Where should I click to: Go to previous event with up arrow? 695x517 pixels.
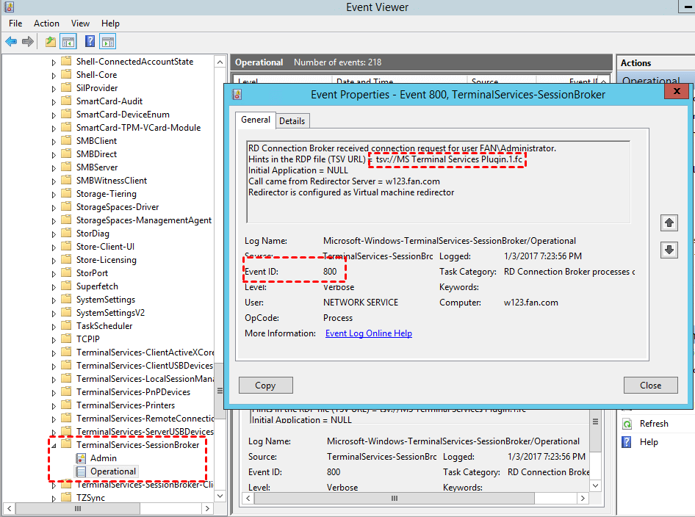coord(669,222)
